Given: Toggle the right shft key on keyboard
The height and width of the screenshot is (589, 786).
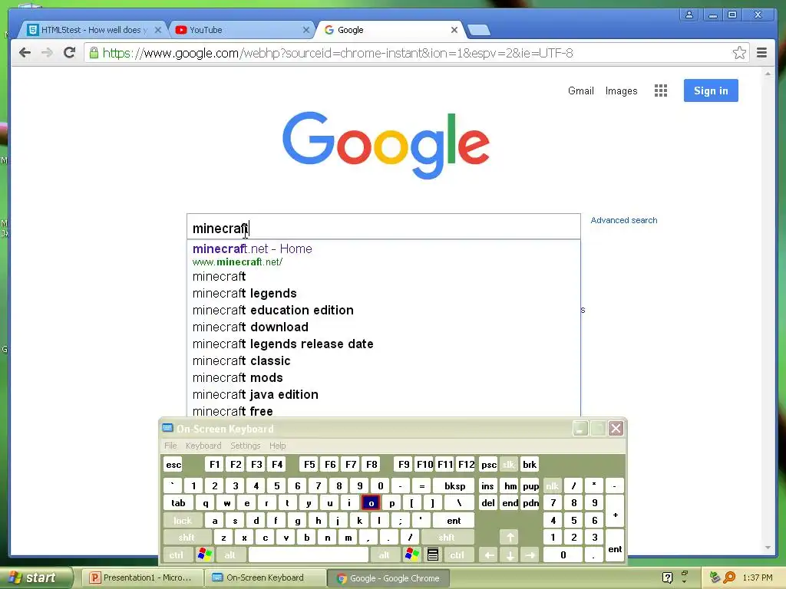Looking at the screenshot, I should pyautogui.click(x=447, y=538).
